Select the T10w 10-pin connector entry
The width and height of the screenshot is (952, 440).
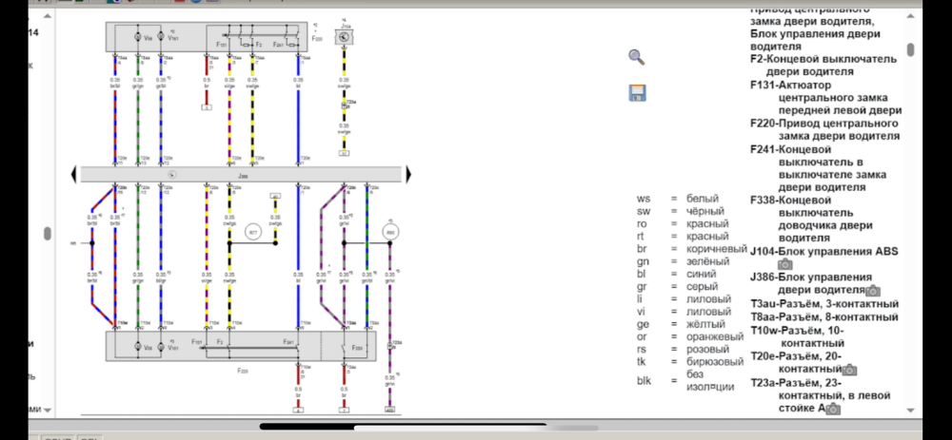coord(797,336)
